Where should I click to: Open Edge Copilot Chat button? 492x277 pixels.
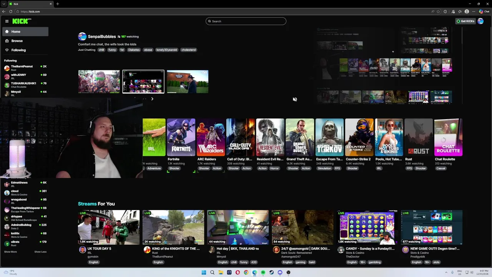[484, 12]
